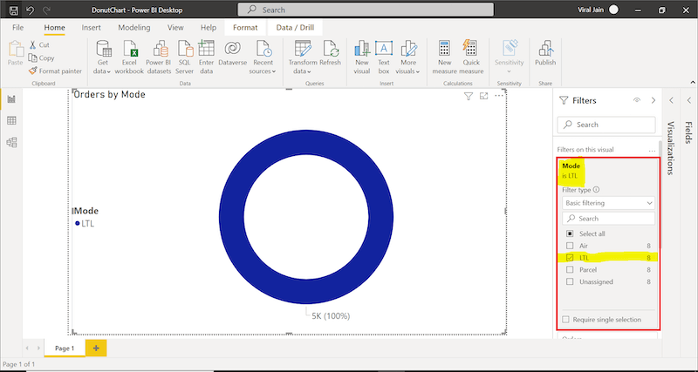
Task: Open the Transform data menu
Action: click(302, 57)
